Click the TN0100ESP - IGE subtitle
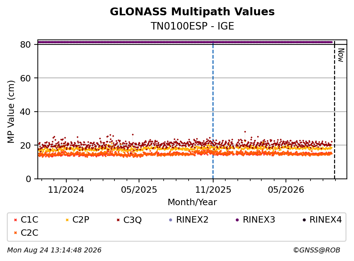The width and height of the screenshot is (354, 261). pyautogui.click(x=192, y=26)
